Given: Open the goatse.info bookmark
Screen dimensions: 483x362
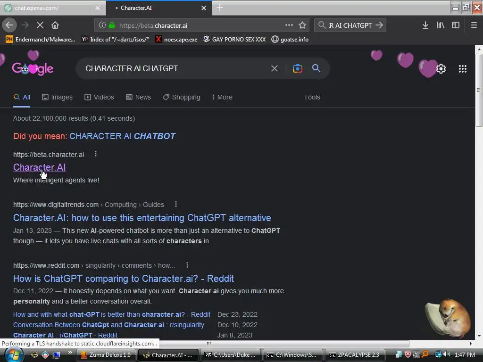Looking at the screenshot, I should click(290, 40).
